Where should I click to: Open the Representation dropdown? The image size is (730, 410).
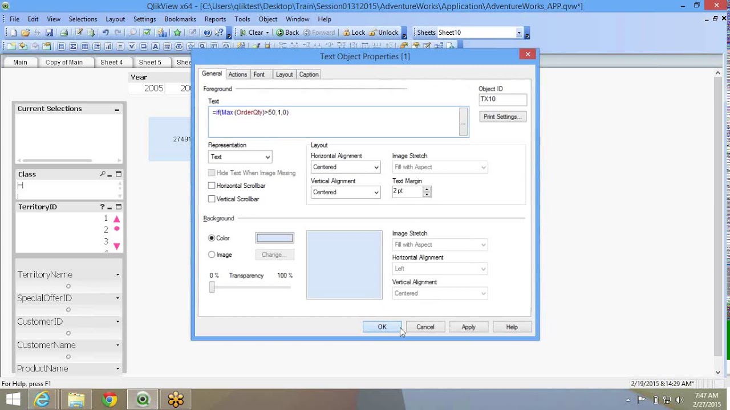click(240, 157)
